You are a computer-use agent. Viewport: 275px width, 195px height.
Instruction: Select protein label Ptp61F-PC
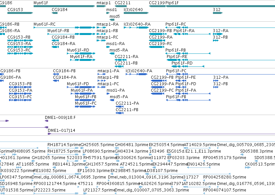176,71
